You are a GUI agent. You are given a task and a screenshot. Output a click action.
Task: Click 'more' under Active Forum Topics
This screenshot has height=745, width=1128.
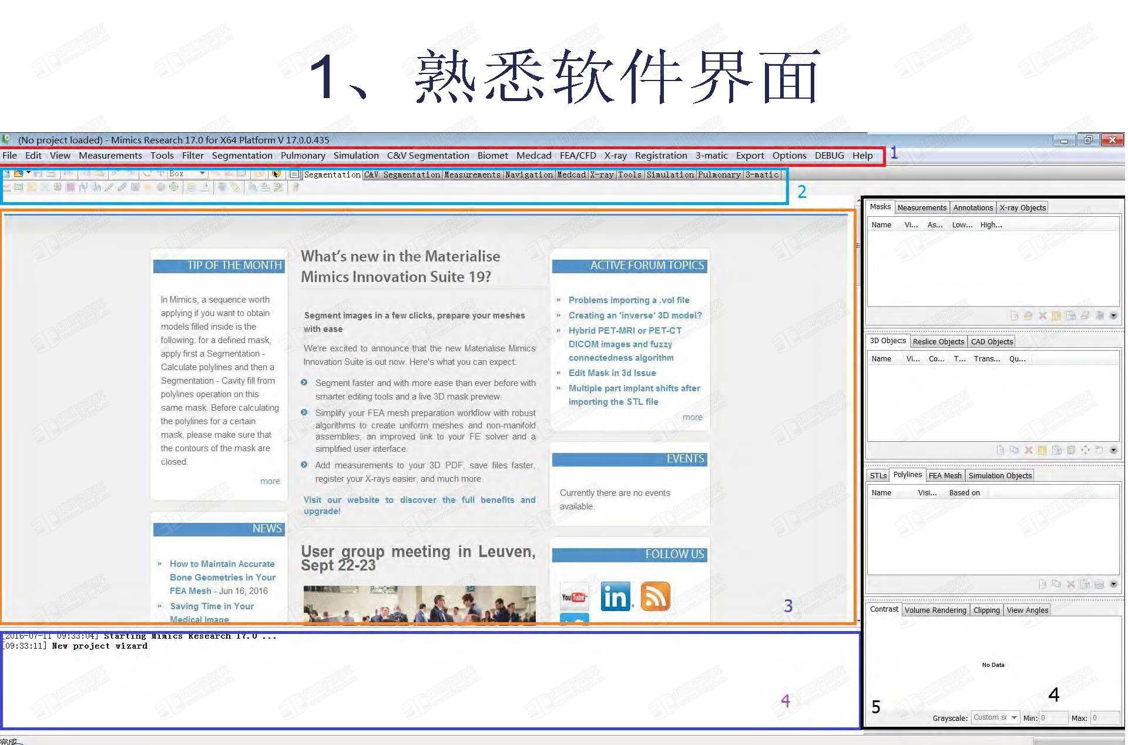693,417
